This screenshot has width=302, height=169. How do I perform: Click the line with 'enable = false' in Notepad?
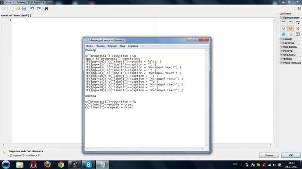click(x=123, y=61)
